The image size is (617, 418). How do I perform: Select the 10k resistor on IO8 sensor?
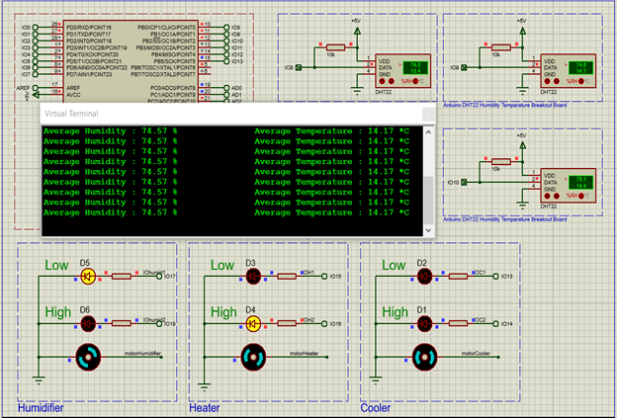coord(335,47)
